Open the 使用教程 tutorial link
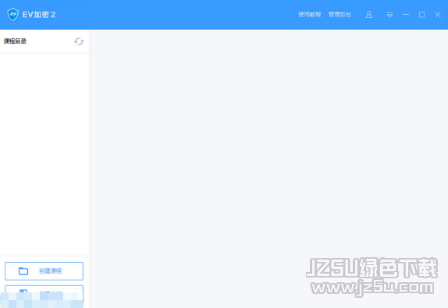The width and height of the screenshot is (448, 308). tap(309, 14)
